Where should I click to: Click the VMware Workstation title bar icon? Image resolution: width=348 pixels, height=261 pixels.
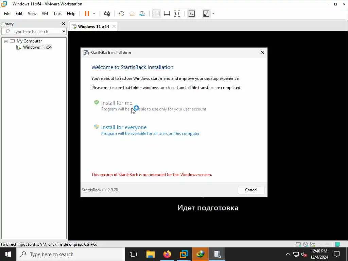4,4
